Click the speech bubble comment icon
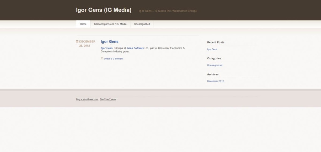The width and height of the screenshot is (321, 152). [x=102, y=58]
